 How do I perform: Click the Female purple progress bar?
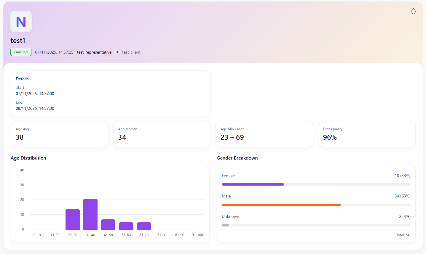253,184
